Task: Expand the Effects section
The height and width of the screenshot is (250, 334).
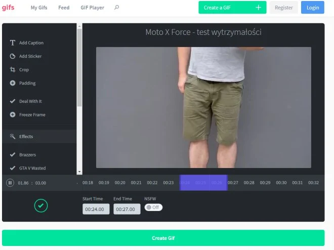Action: (x=39, y=137)
